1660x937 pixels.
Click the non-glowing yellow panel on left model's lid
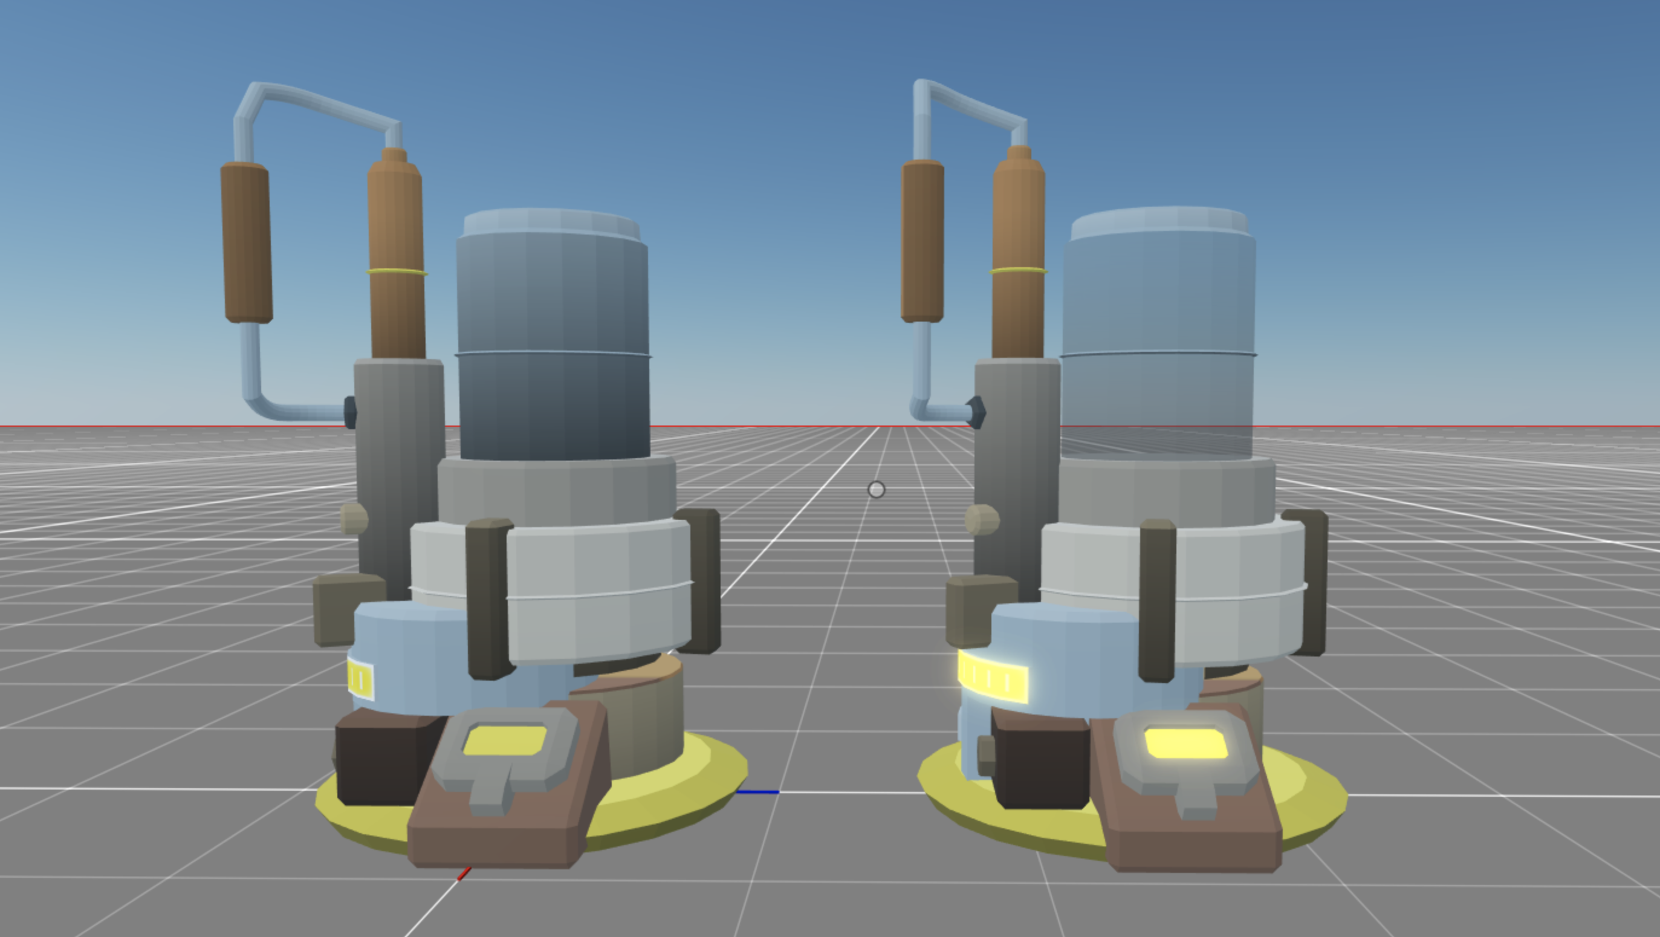tap(504, 740)
